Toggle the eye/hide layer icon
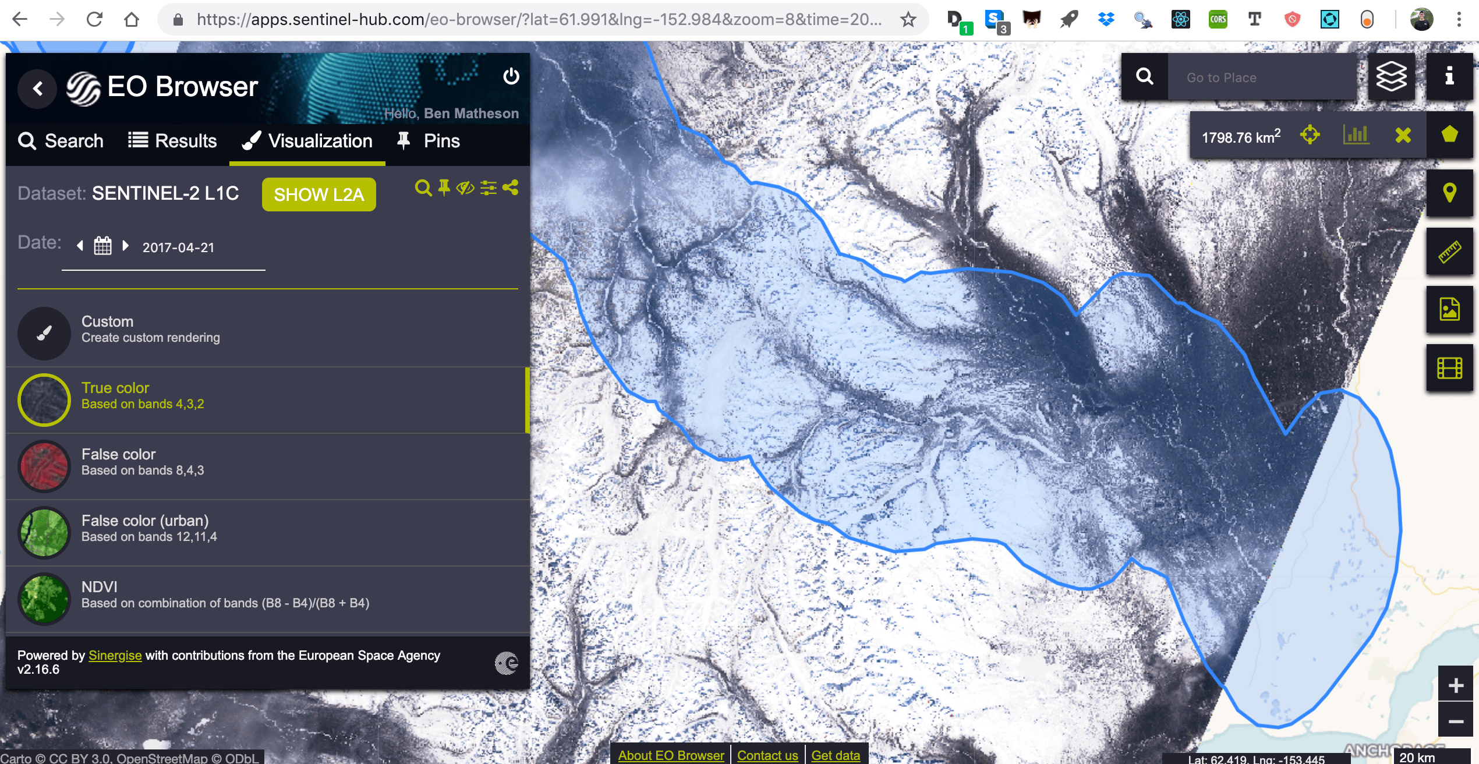 coord(465,187)
